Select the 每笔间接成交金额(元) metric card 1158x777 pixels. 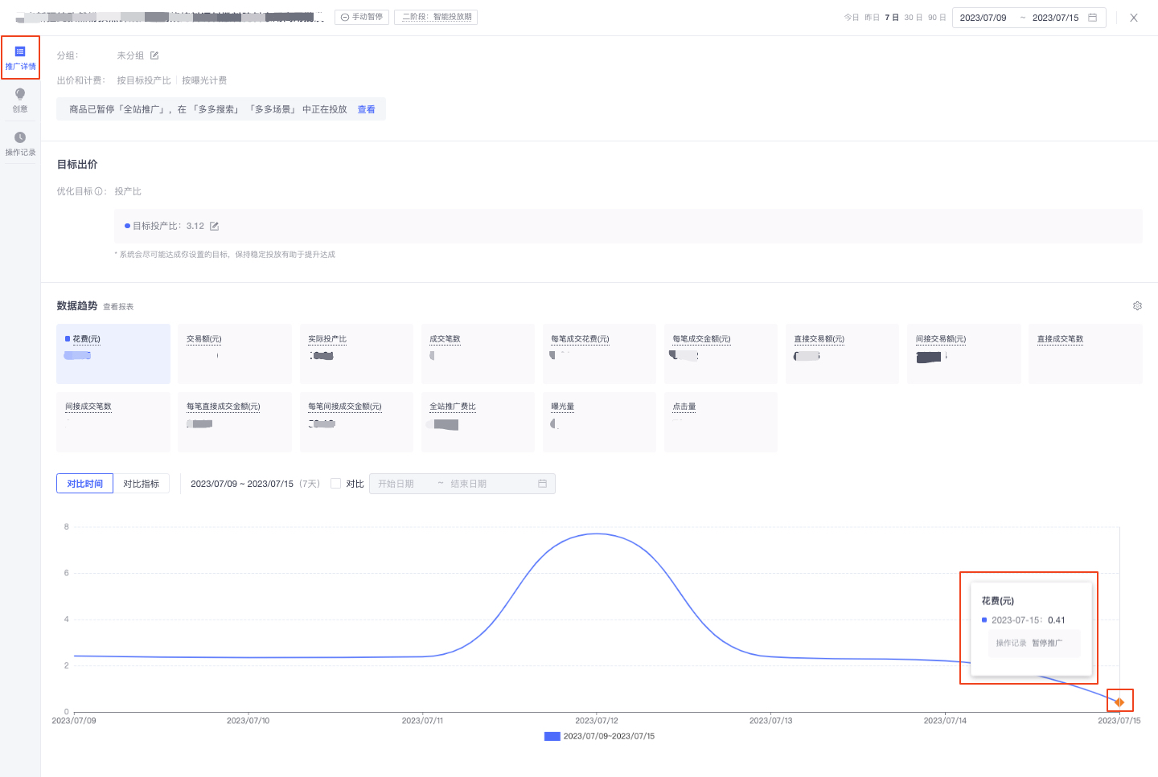356,422
